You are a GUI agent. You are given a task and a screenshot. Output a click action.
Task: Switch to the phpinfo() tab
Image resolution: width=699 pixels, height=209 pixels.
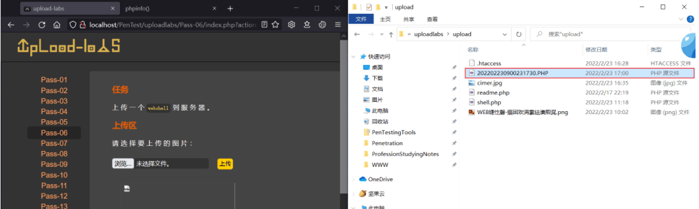point(171,9)
